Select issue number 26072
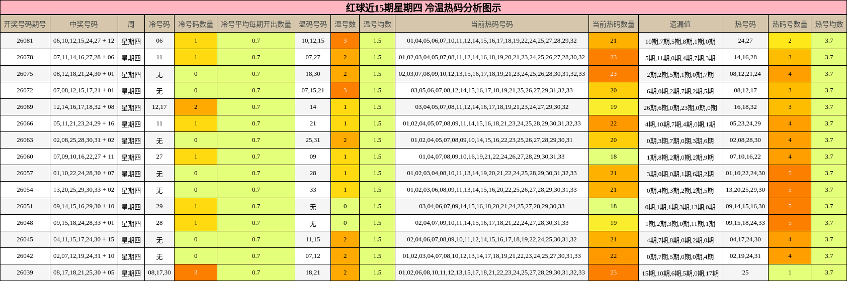 click(x=25, y=90)
